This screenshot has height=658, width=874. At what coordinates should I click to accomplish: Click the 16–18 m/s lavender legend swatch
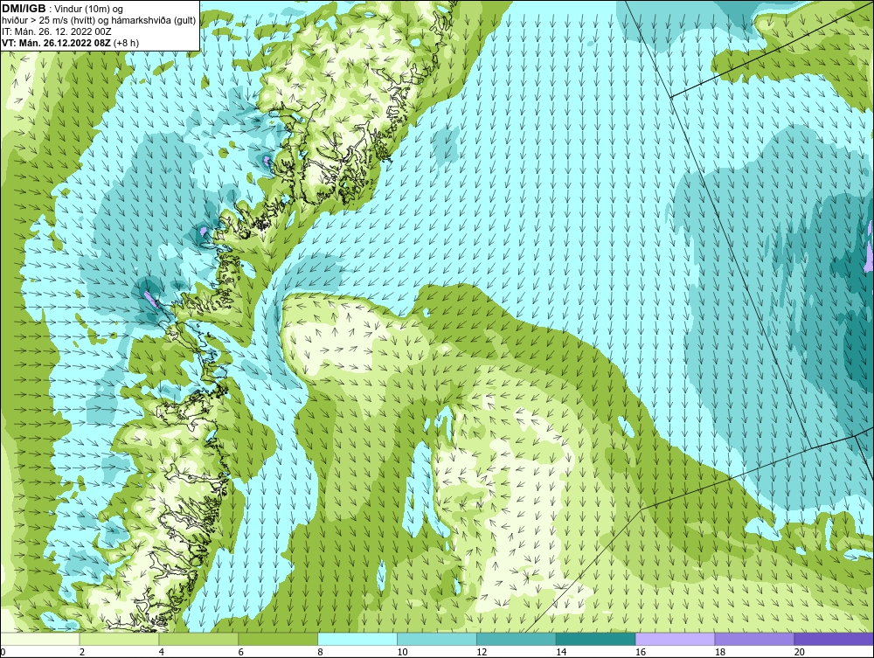tap(675, 639)
